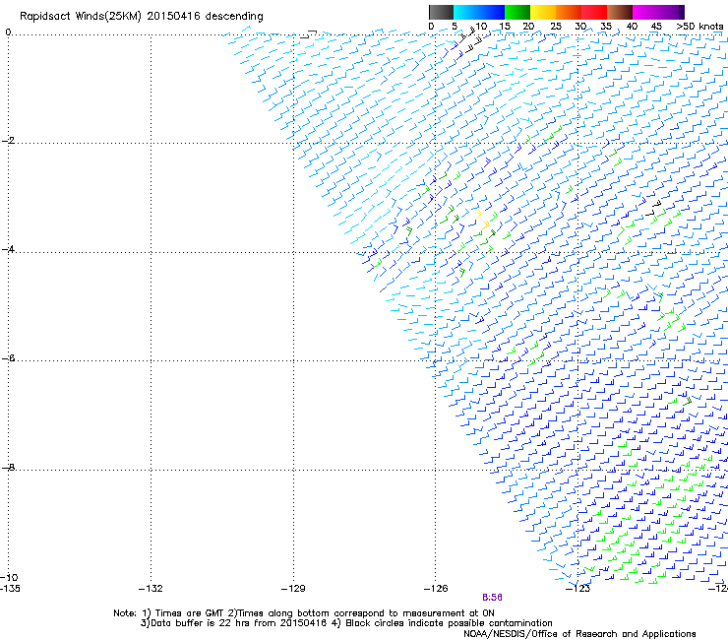This screenshot has width=728, height=640.
Task: Click the cyan 5-10 knots color swatch
Action: pos(466,12)
